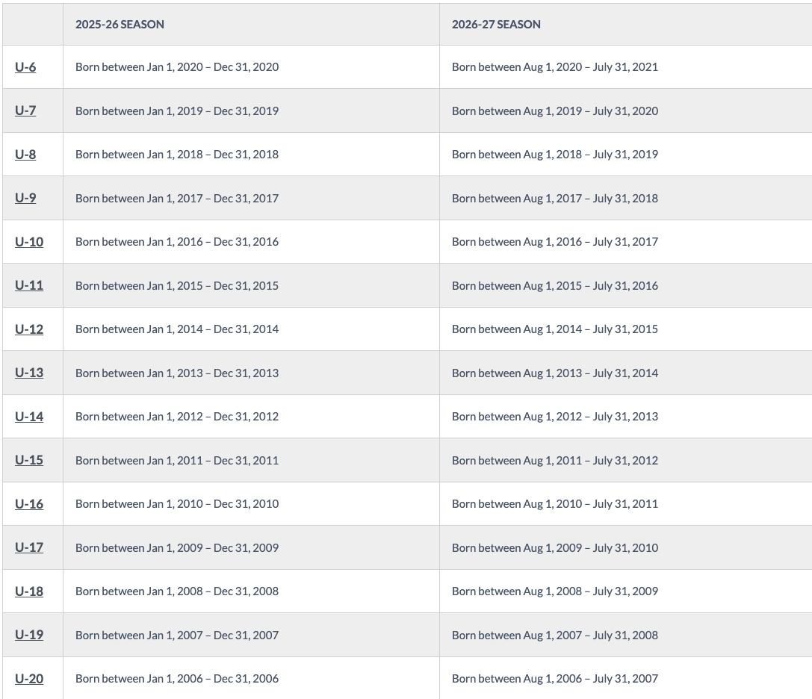Click the U-11 link
This screenshot has height=699, width=812.
coord(29,285)
